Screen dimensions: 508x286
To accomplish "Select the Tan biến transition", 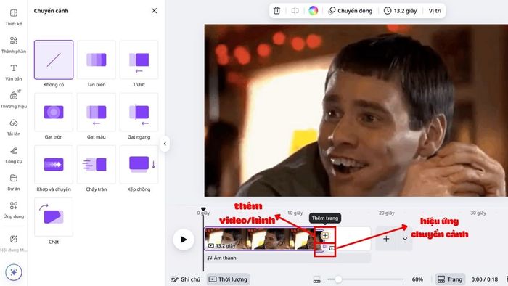I will coord(97,60).
